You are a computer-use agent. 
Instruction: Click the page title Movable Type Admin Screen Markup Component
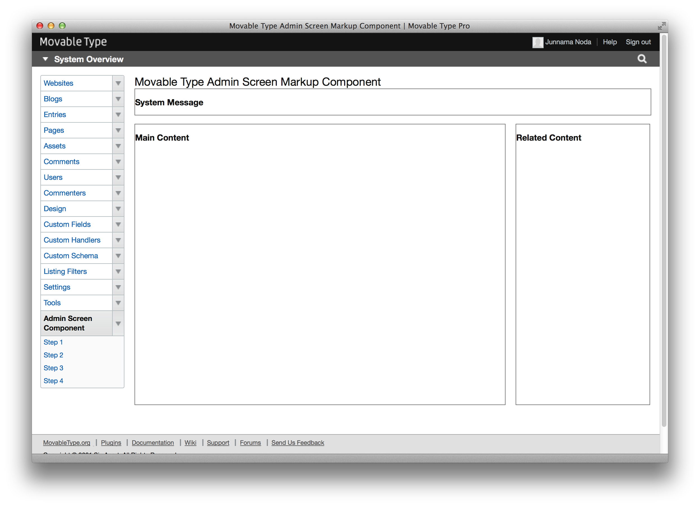(x=258, y=82)
